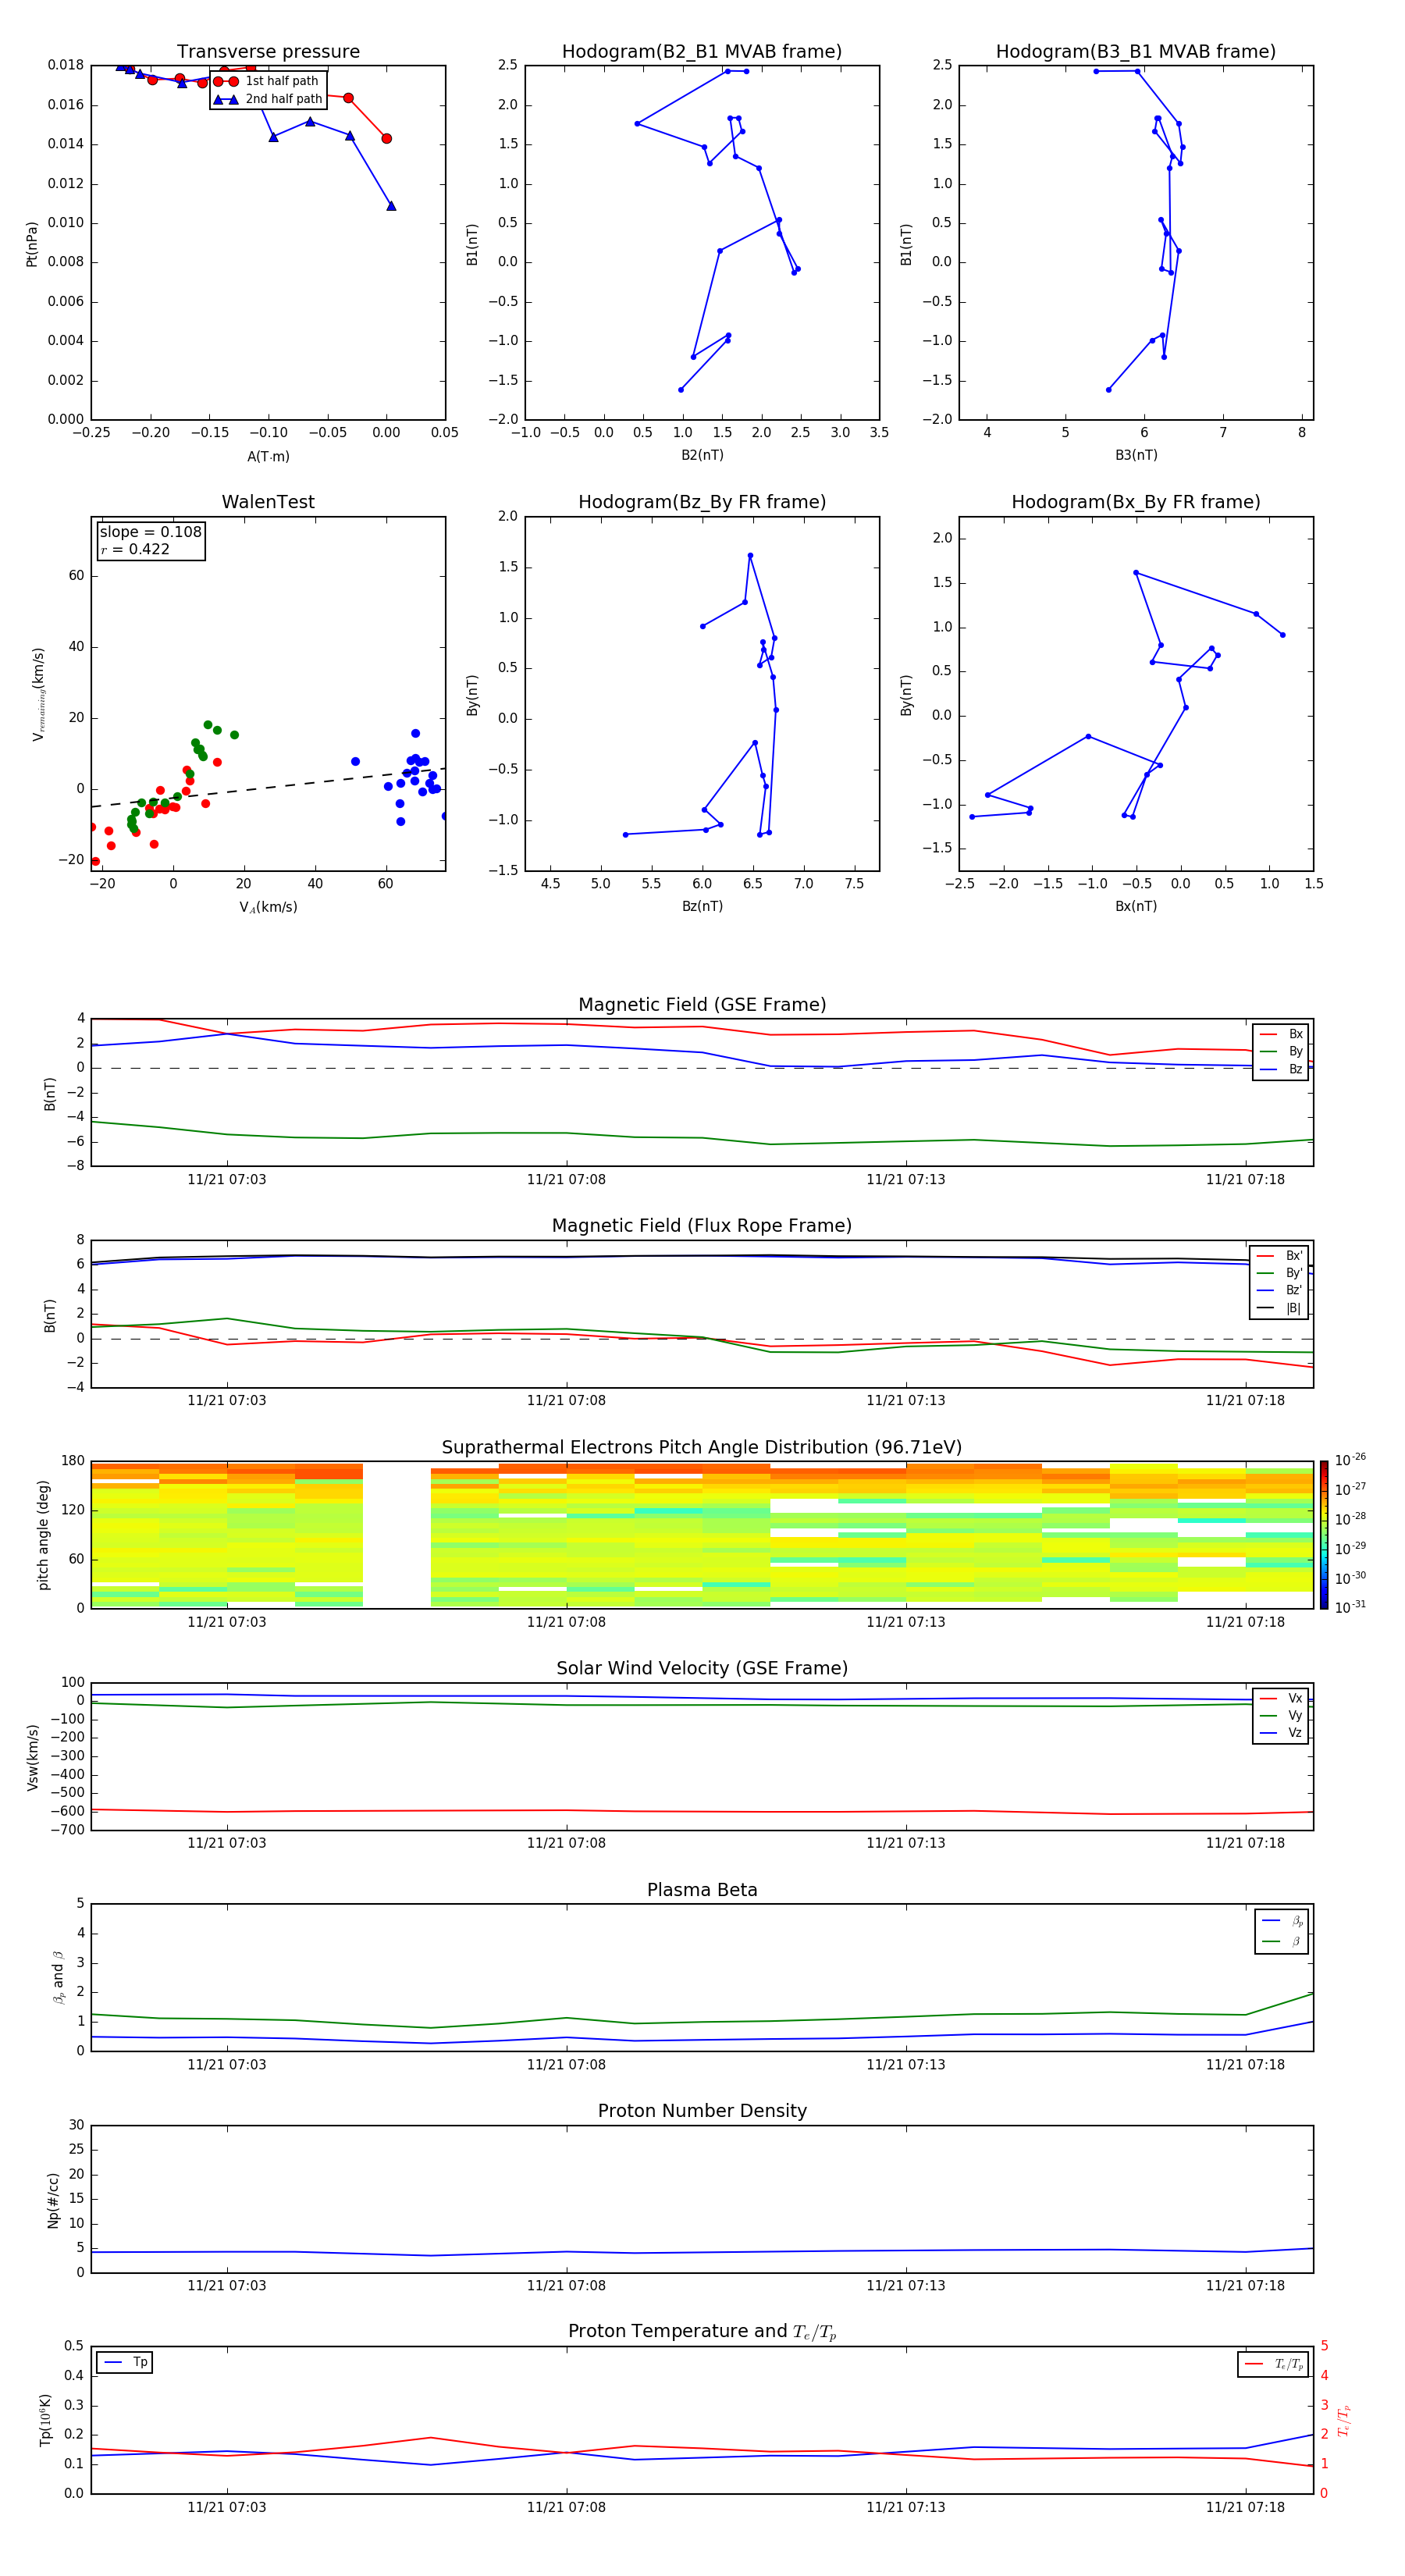Click the 'Proton Number Density' title
Screen dimensions: 1405x2576
702,2111
